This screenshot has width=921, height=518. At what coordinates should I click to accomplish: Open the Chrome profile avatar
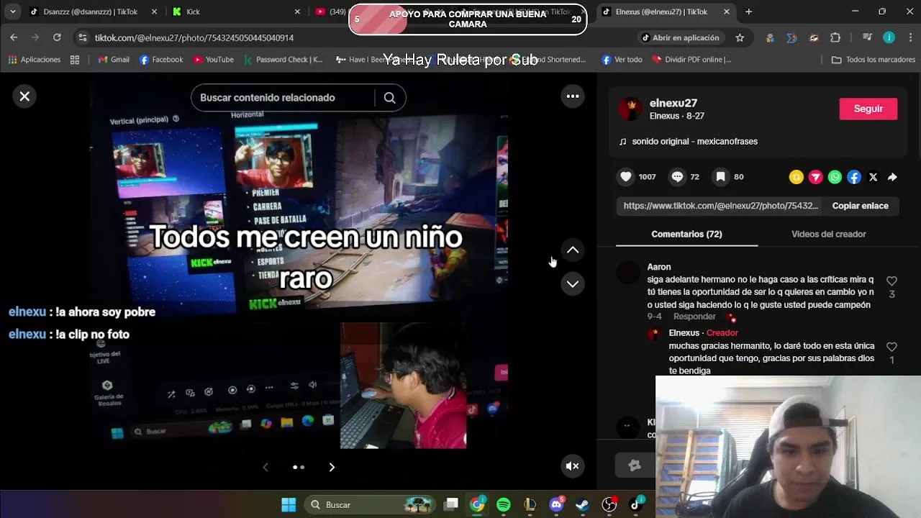[x=889, y=37]
